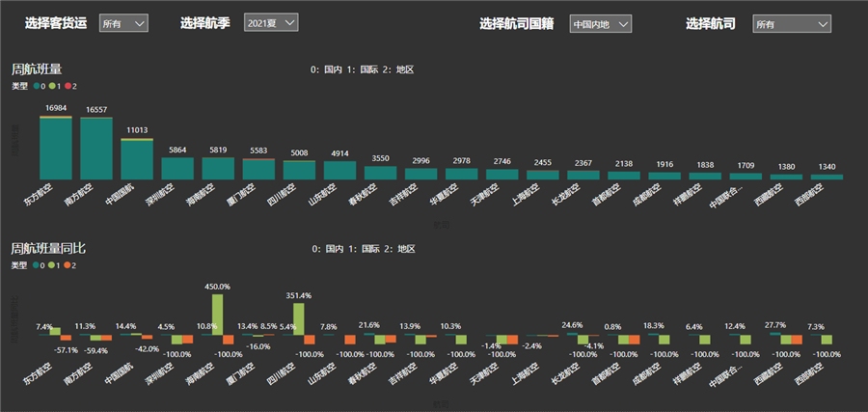Select the tall 450.0% bar for 海南航空
The image size is (868, 412).
point(218,314)
